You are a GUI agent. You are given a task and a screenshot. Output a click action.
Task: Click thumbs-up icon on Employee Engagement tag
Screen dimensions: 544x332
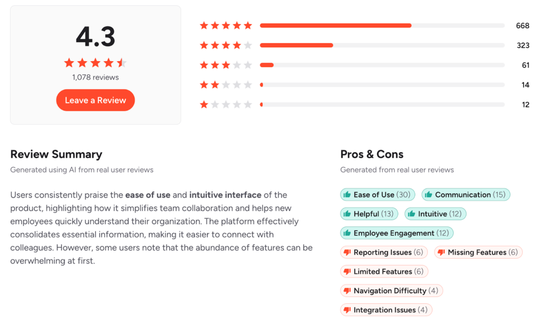click(x=347, y=233)
